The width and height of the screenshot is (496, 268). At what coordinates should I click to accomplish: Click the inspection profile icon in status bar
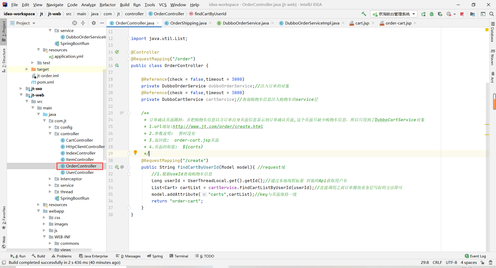491,263
